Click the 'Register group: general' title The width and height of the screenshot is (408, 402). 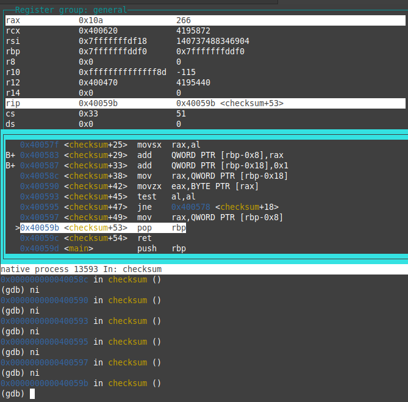pyautogui.click(x=71, y=10)
